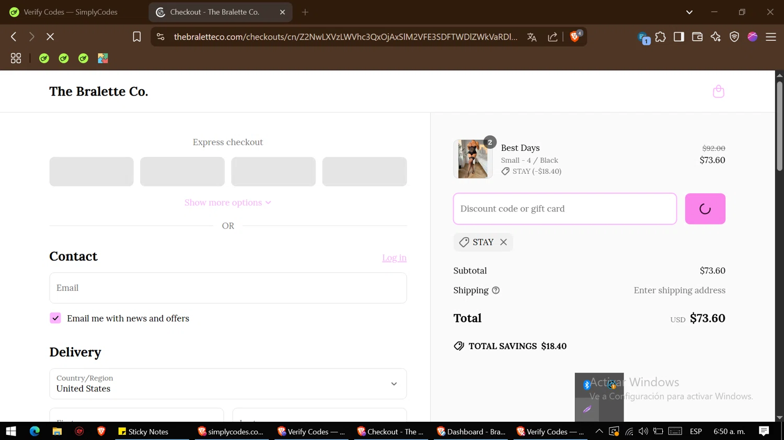Open the Windows notification center
The width and height of the screenshot is (784, 440).
click(764, 431)
